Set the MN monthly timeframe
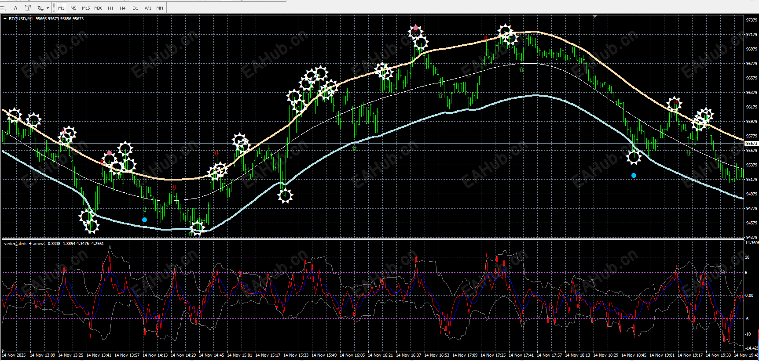This screenshot has width=759, height=361. (x=160, y=8)
